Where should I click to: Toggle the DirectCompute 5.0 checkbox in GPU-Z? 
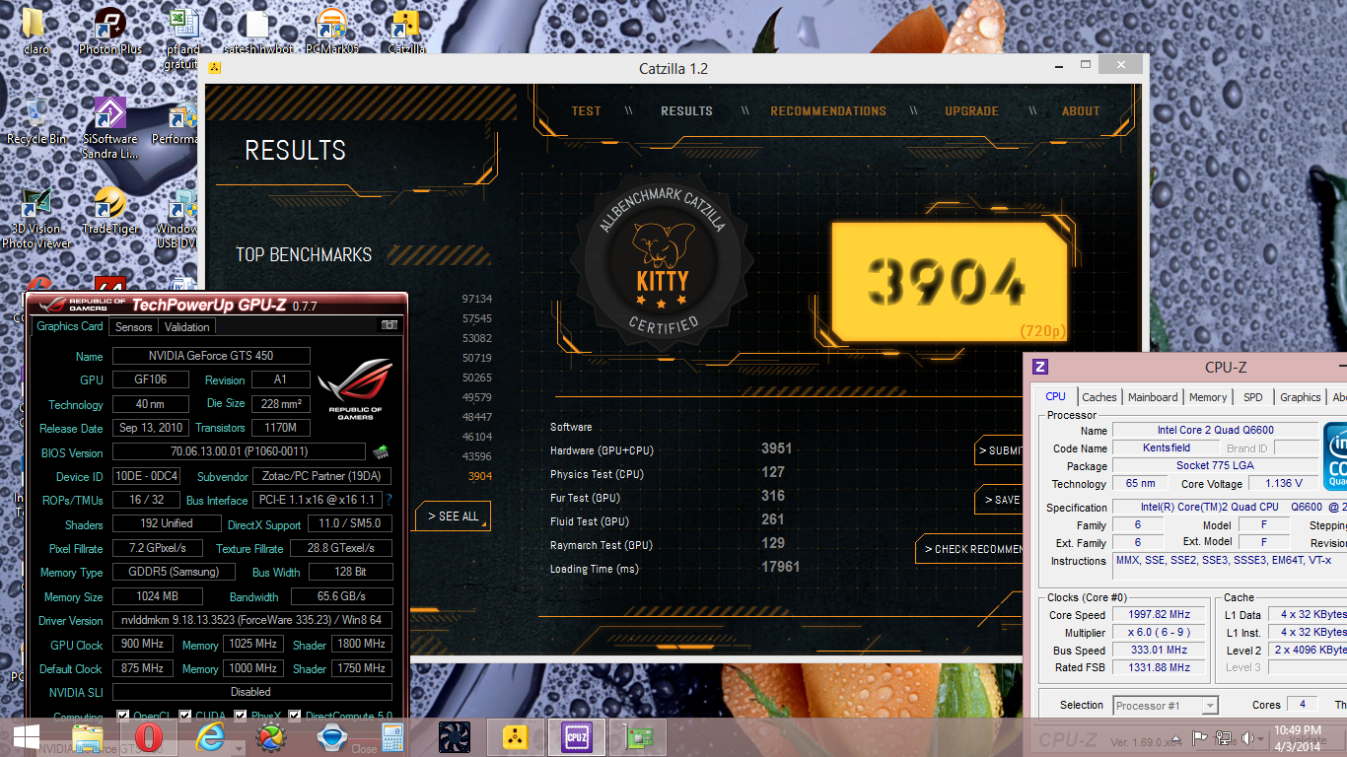coord(296,717)
